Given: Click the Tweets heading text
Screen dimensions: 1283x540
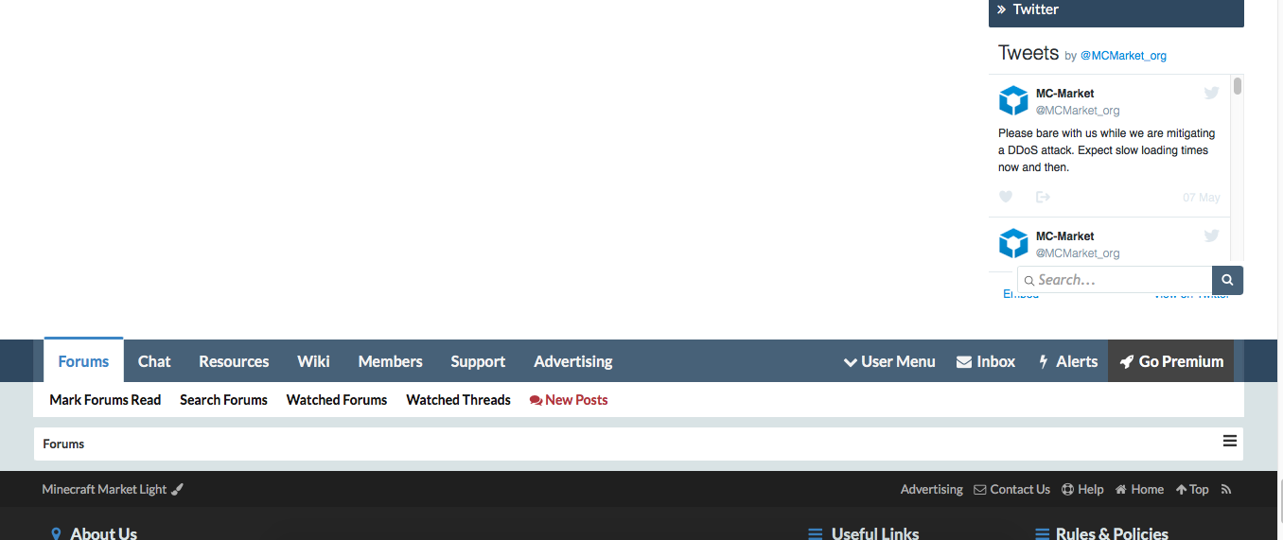Looking at the screenshot, I should [1028, 53].
